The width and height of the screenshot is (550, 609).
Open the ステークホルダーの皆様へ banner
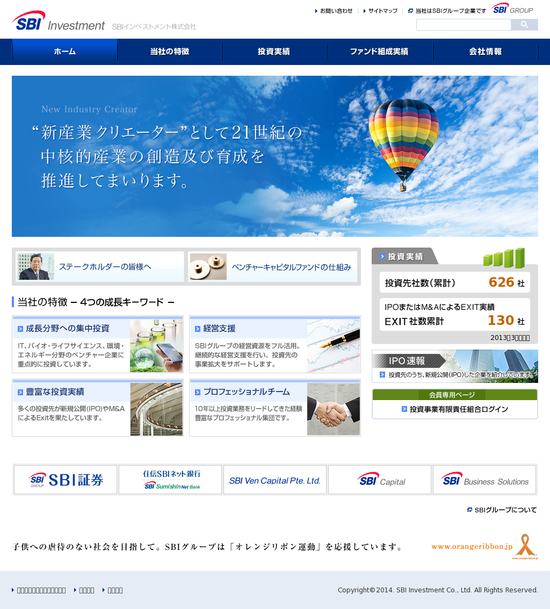(x=100, y=267)
